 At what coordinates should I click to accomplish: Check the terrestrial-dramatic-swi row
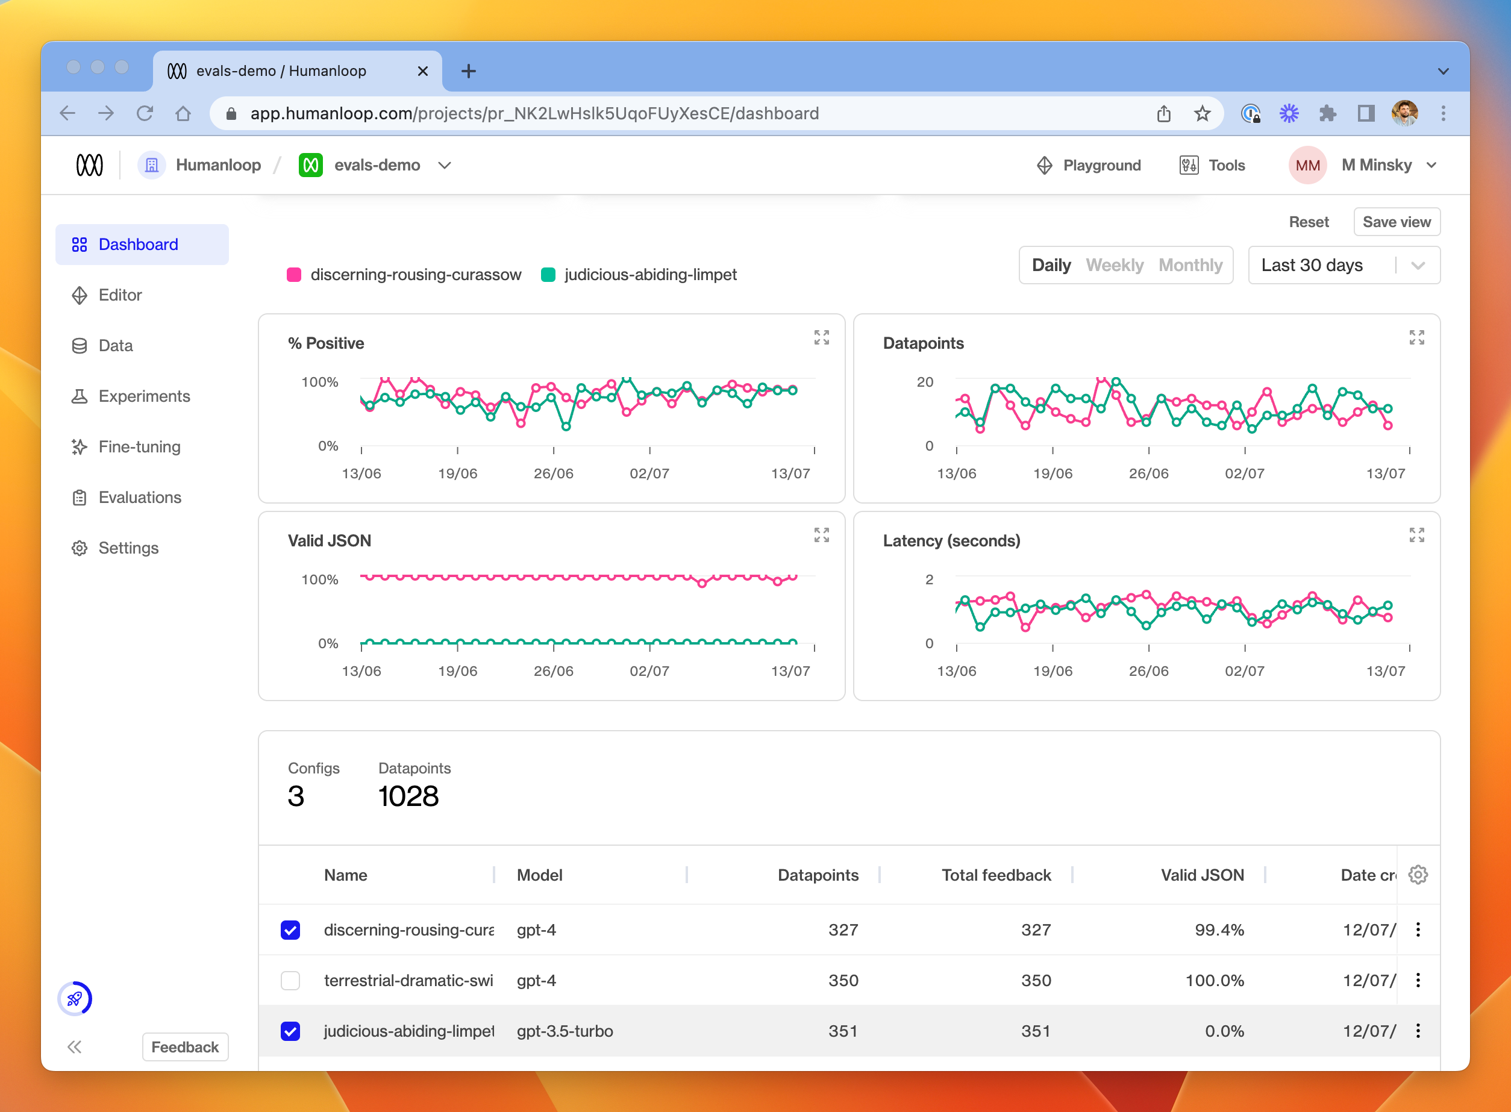point(290,980)
